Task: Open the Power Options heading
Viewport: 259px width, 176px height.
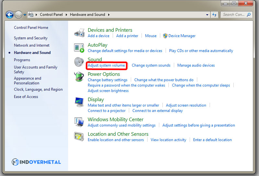Action: pos(104,74)
